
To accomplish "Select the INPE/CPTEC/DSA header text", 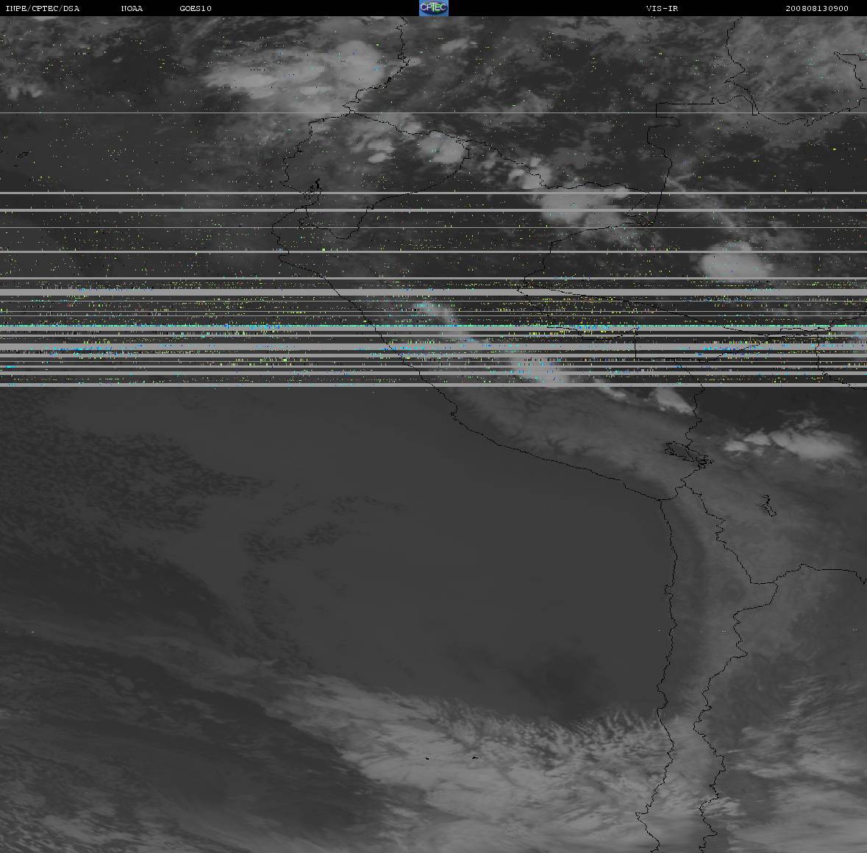I will pos(43,8).
